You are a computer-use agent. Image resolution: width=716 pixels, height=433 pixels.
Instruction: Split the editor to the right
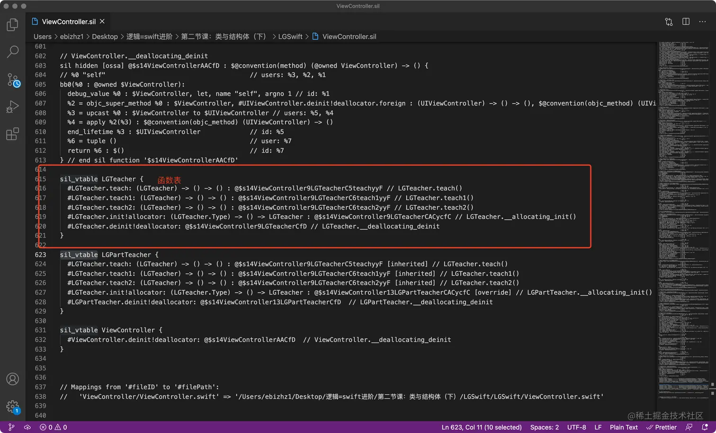[x=686, y=22]
